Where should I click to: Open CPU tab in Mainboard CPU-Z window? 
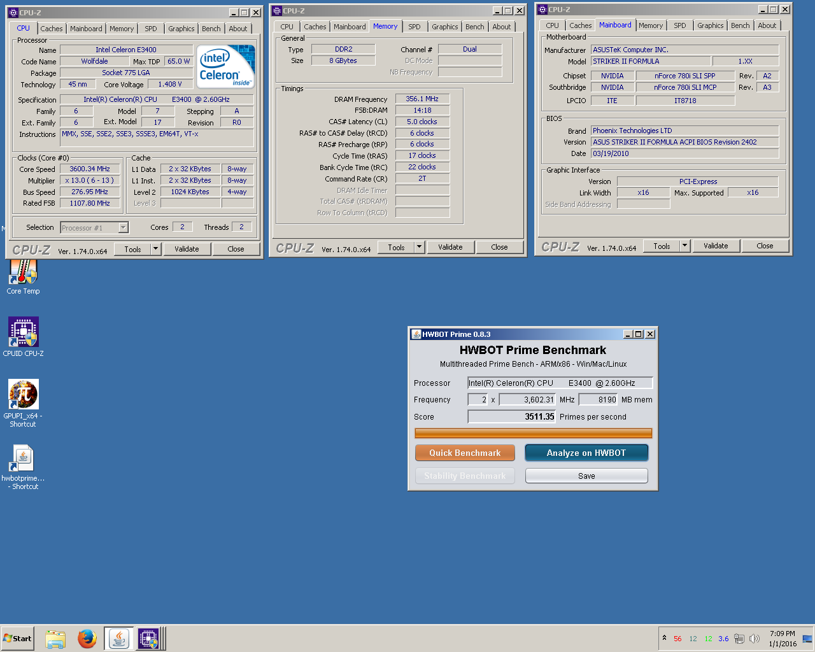553,25
